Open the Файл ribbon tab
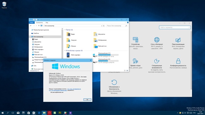 (32, 23)
